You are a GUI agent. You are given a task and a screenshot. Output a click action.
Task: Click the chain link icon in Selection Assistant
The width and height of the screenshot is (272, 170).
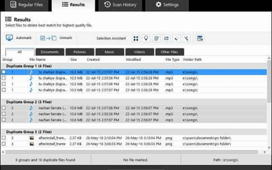176,38
